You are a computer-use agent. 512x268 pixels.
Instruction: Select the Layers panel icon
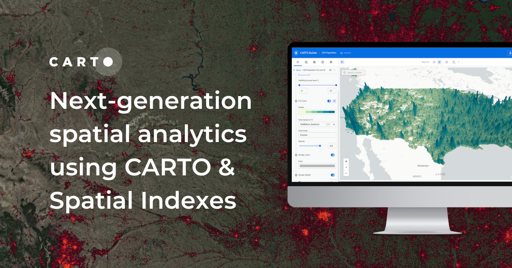(297, 62)
